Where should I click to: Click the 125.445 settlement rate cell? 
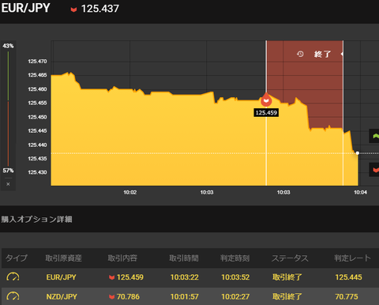pos(348,277)
